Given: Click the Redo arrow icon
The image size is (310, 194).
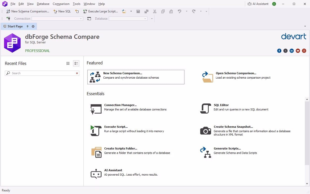Looking at the screenshot, I should click(x=194, y=11).
